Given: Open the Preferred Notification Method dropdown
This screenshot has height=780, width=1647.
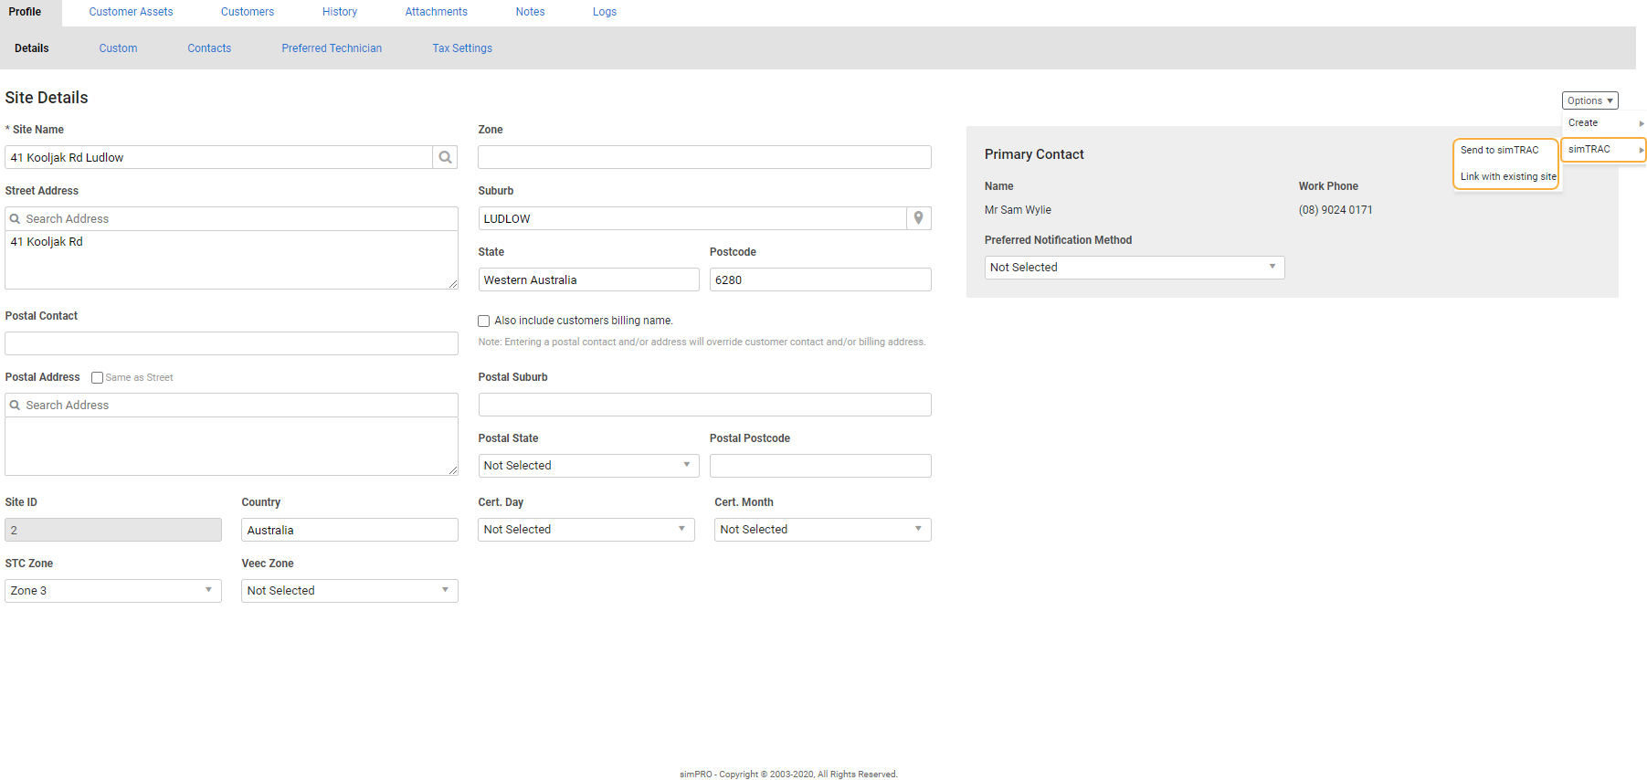Looking at the screenshot, I should [1135, 268].
